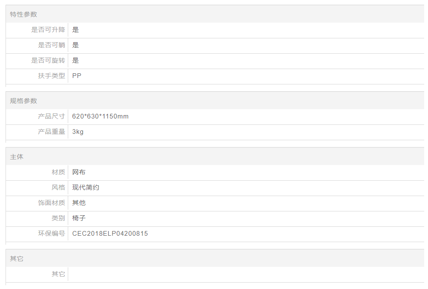This screenshot has height=289, width=428.
Task: Select the 产品重量 label
Action: click(x=52, y=132)
